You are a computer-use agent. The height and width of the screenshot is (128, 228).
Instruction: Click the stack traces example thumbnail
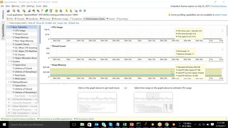click(x=97, y=102)
